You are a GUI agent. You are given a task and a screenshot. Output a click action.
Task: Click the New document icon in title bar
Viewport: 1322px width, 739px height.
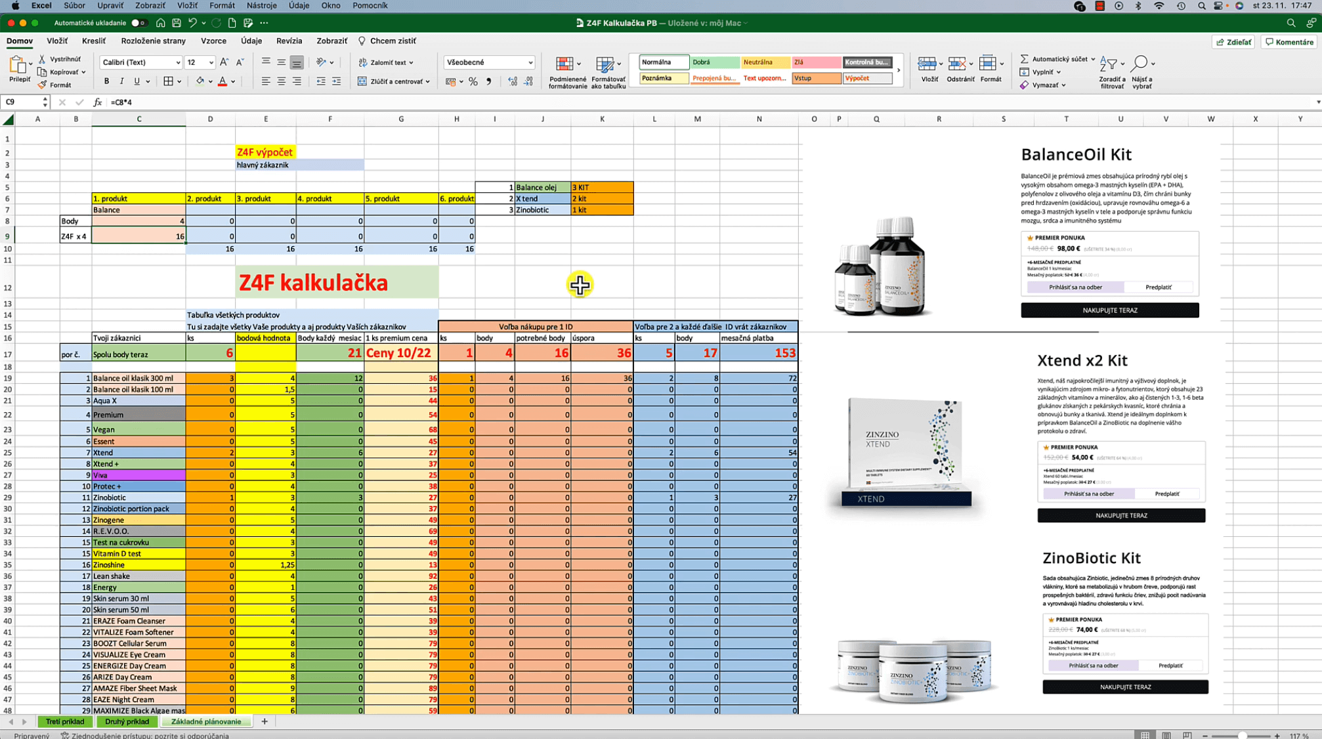click(232, 23)
